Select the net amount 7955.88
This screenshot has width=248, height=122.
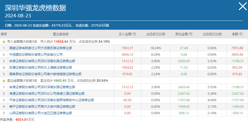coord(237,48)
